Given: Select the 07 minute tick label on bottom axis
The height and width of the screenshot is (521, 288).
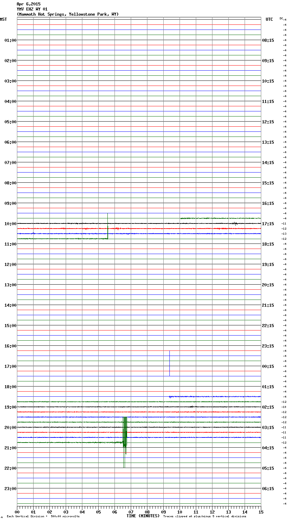Looking at the screenshot, I should coord(131,512).
